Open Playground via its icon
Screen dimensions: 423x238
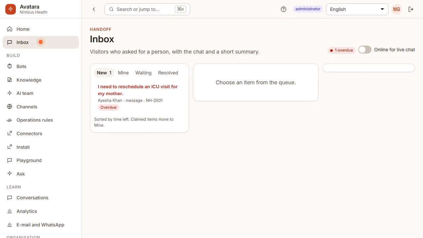pyautogui.click(x=10, y=160)
